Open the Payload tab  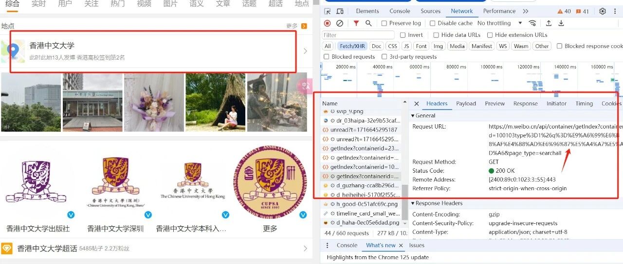tap(466, 103)
